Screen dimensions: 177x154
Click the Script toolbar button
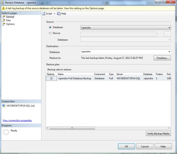(47, 14)
